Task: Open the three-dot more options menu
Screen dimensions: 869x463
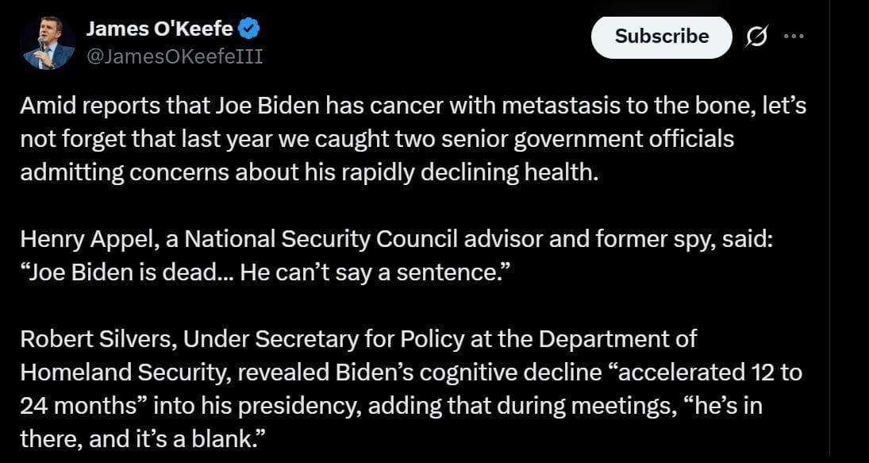Action: point(793,37)
